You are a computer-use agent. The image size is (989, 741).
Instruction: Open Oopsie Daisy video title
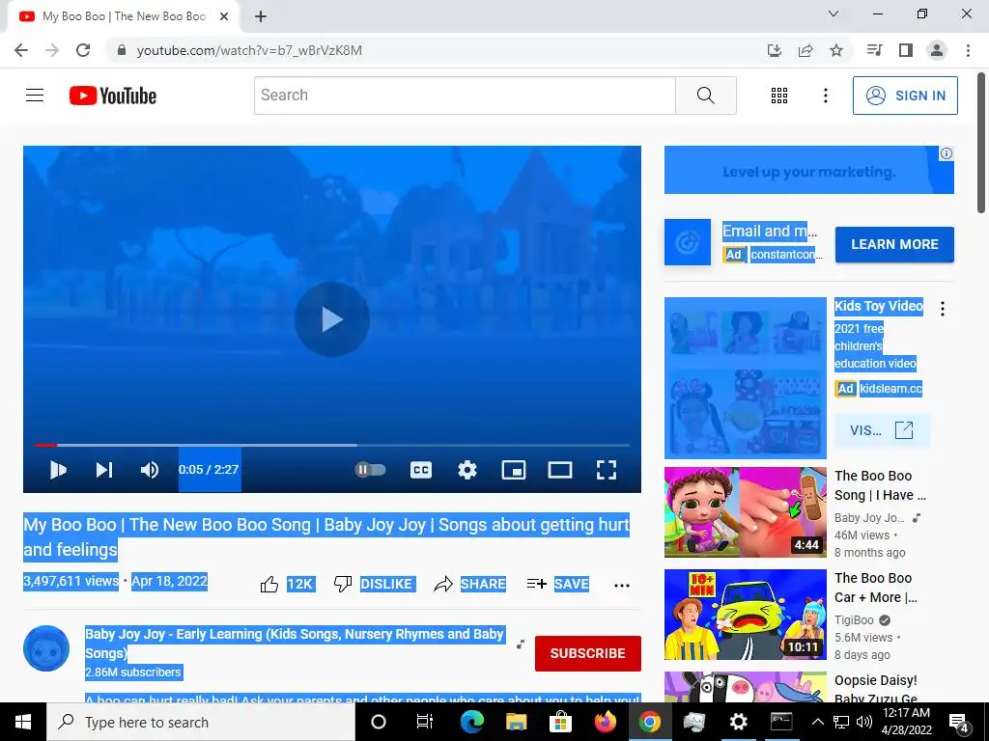point(876,689)
